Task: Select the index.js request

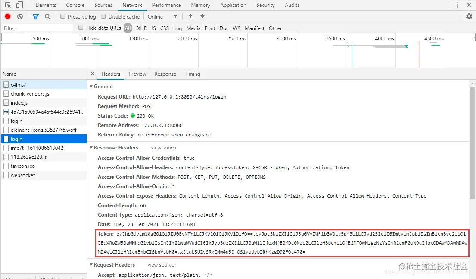Action: tap(44, 103)
